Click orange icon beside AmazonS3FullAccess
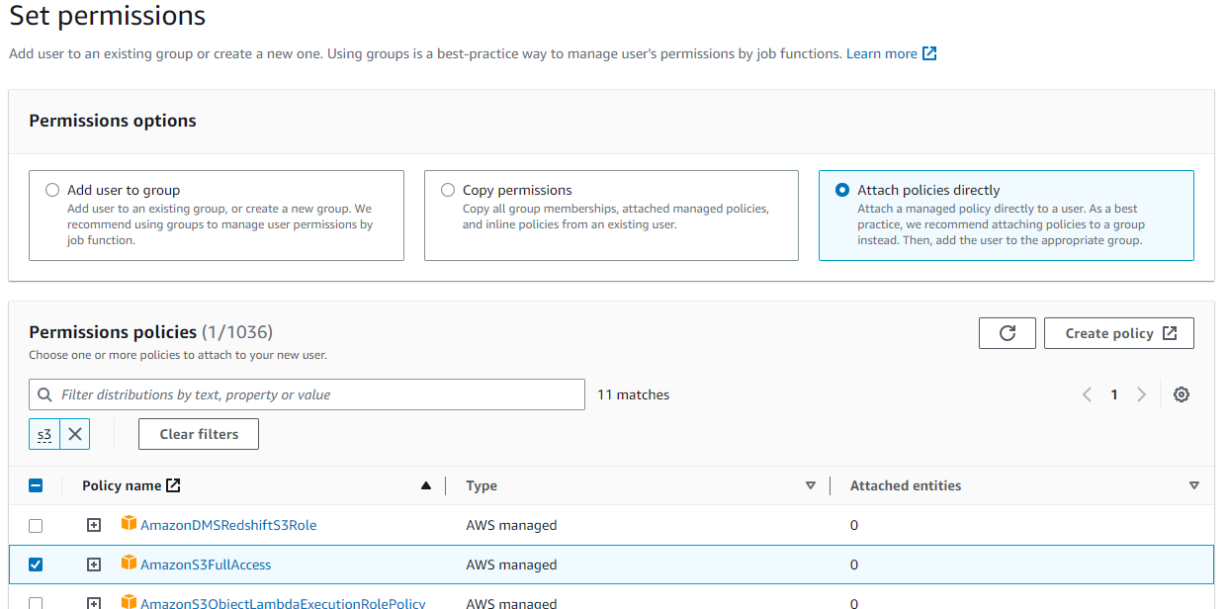Image resolution: width=1227 pixels, height=609 pixels. (129, 564)
